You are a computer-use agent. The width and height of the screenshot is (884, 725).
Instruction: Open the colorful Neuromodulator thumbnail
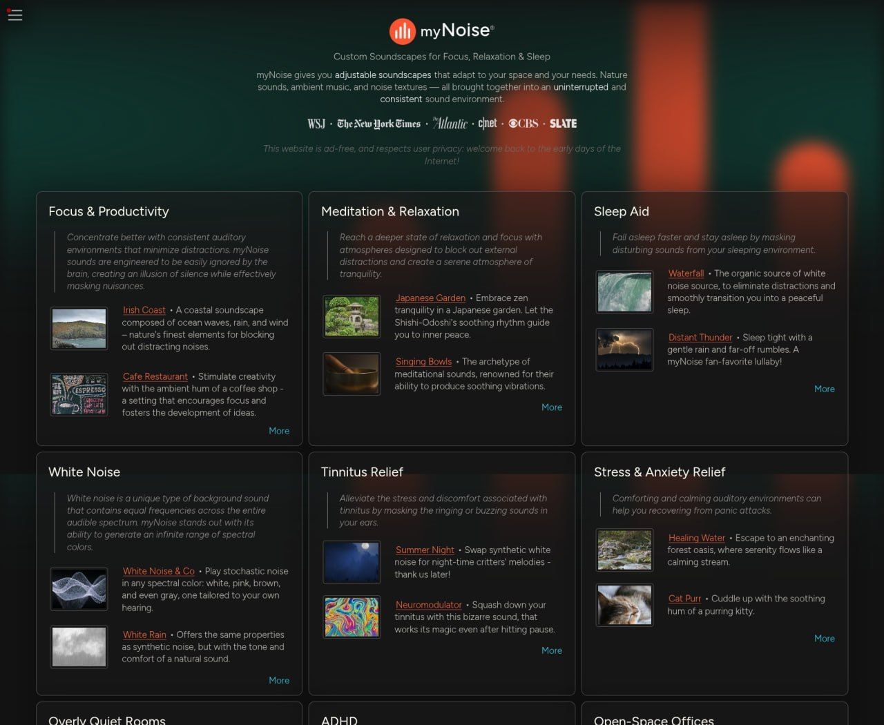(x=352, y=617)
